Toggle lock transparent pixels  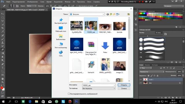coord(149,76)
